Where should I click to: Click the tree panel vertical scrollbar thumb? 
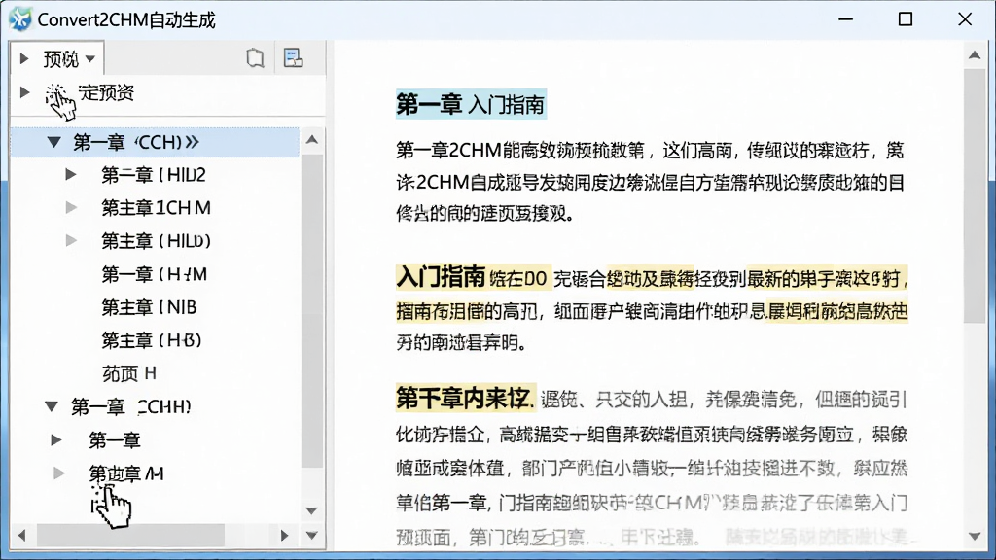pyautogui.click(x=312, y=311)
